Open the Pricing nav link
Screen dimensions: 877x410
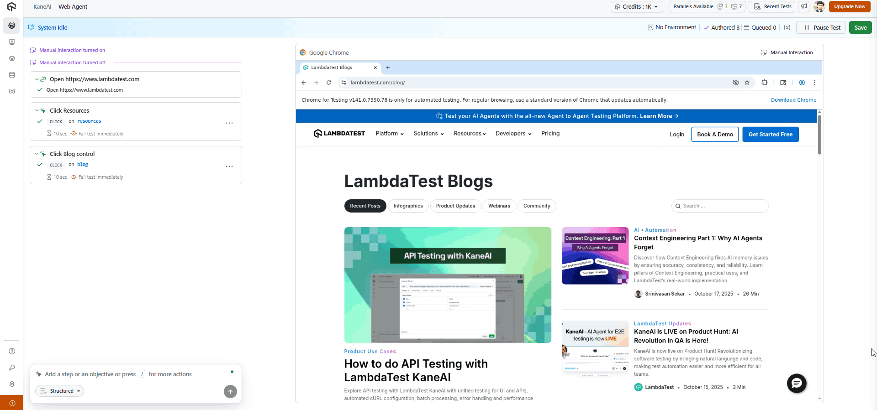tap(550, 134)
